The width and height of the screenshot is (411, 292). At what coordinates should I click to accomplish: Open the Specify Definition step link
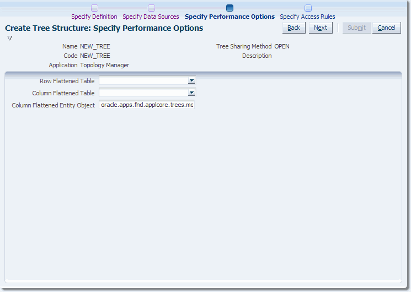coord(94,17)
